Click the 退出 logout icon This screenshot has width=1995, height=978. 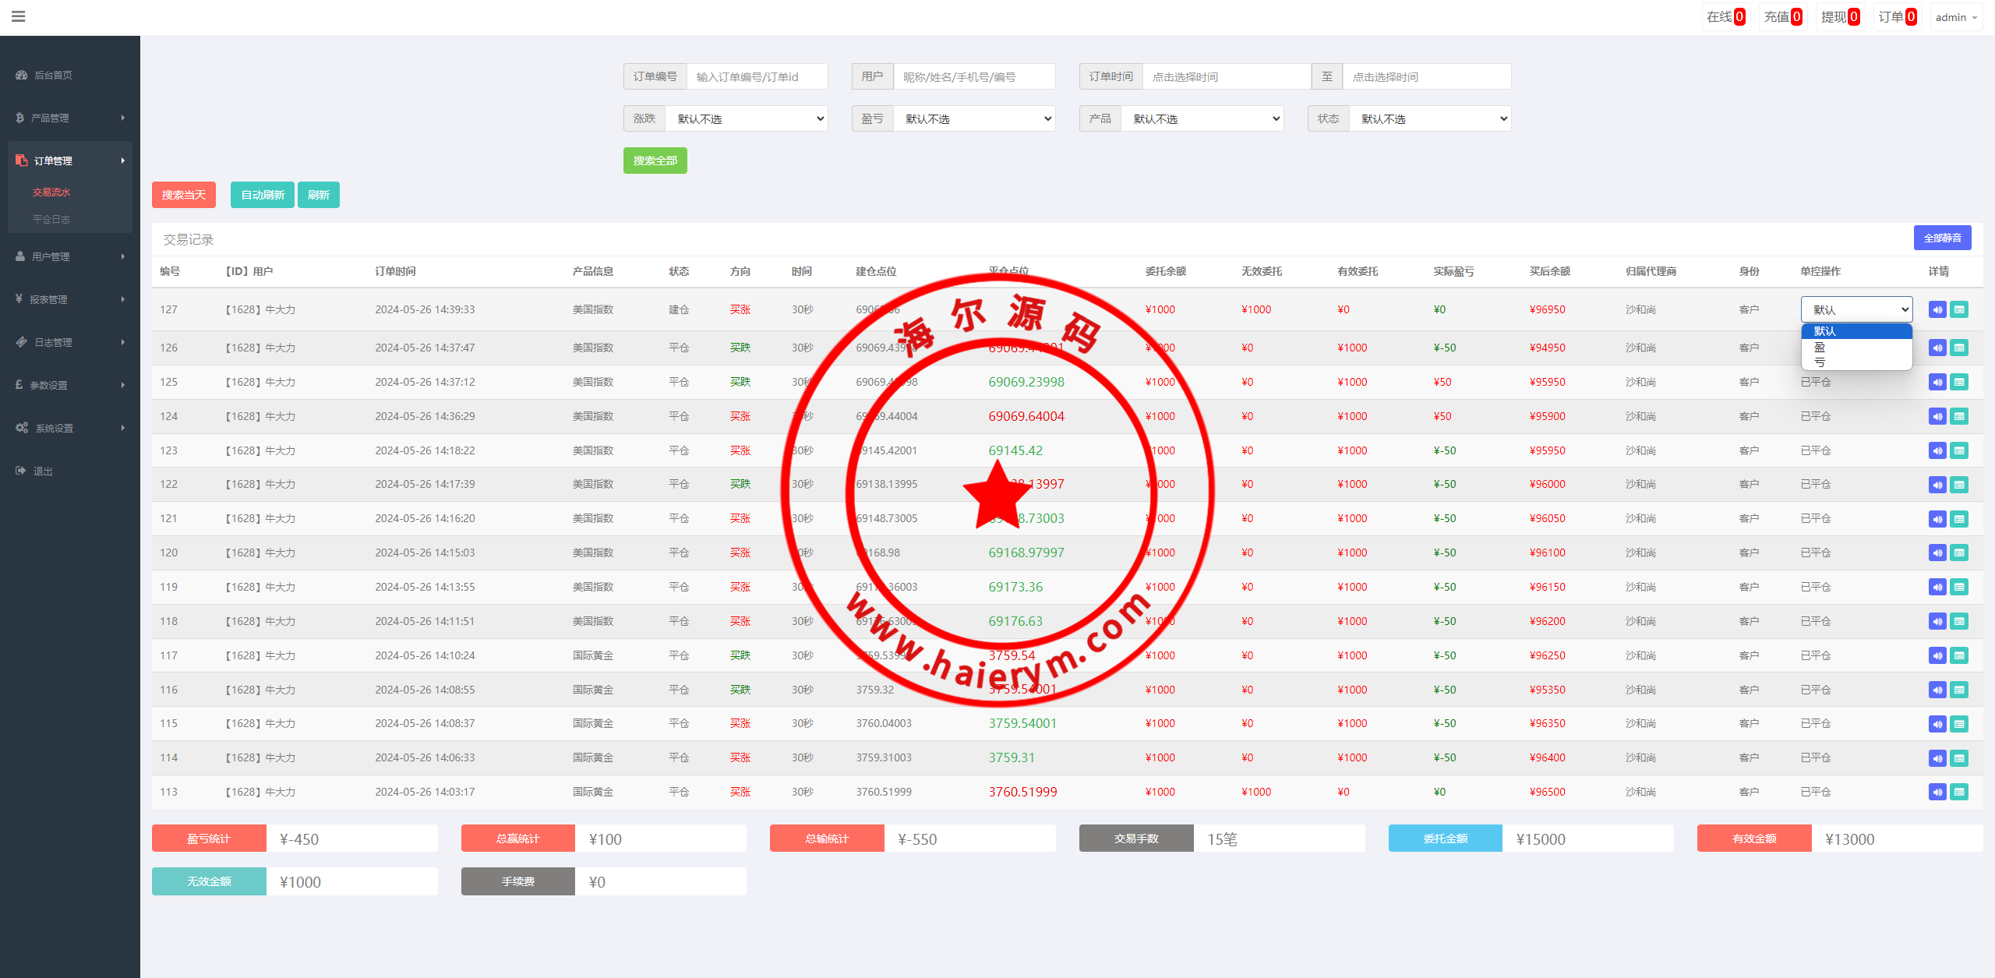pyautogui.click(x=21, y=471)
